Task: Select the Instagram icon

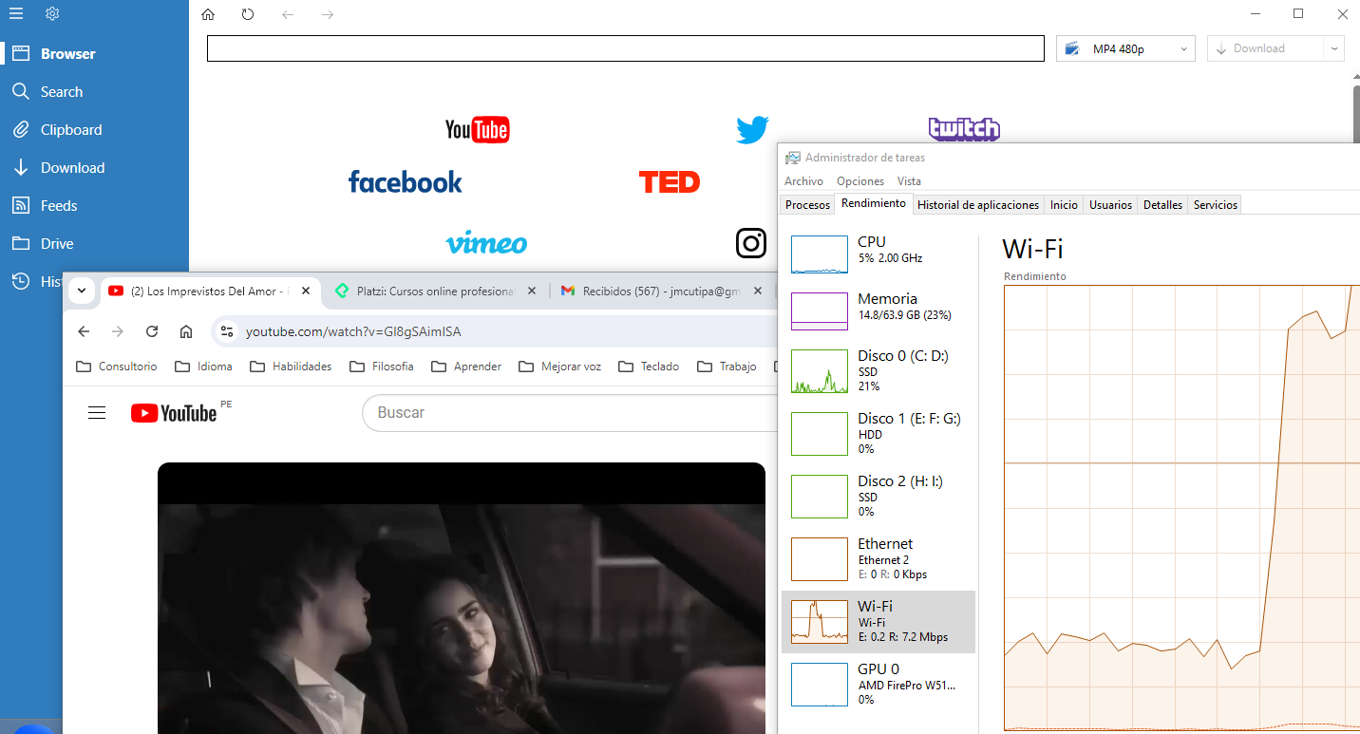Action: click(x=751, y=243)
